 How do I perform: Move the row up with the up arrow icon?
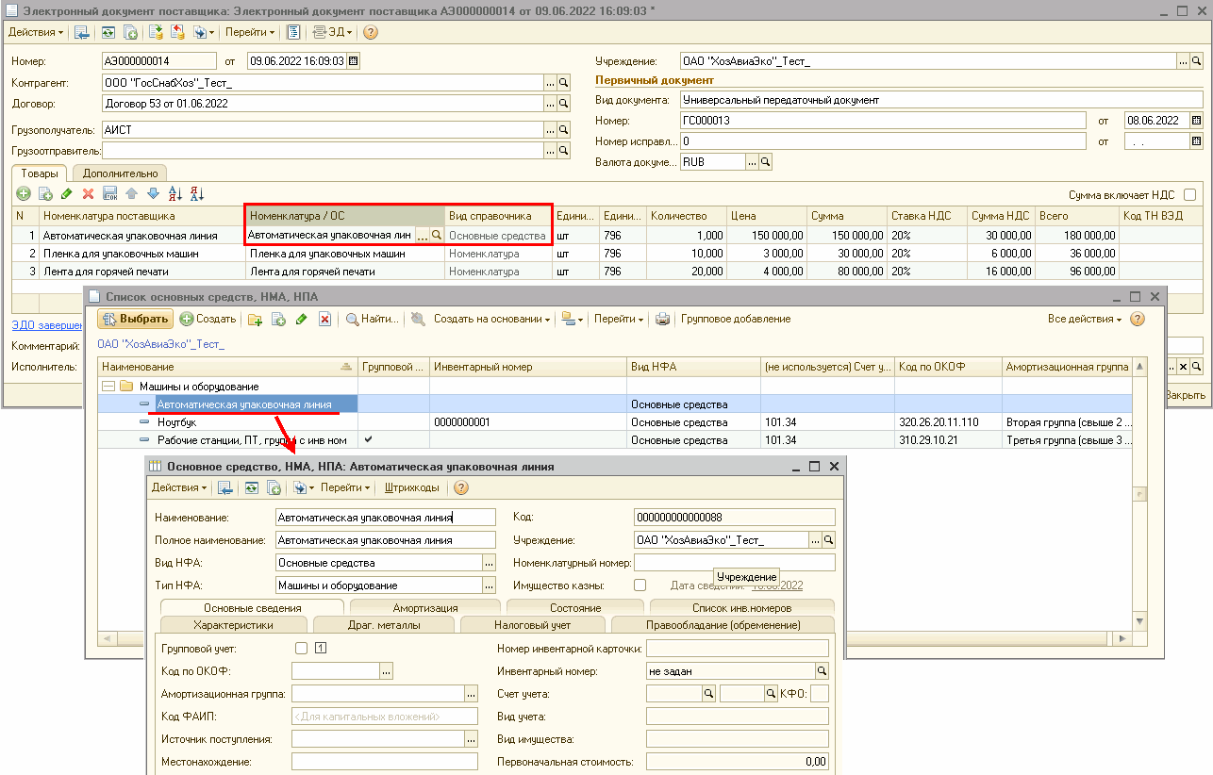132,193
